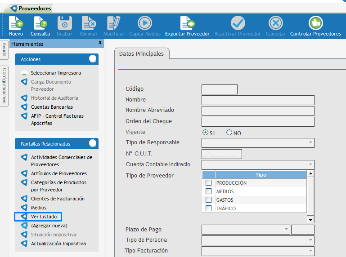
Task: Expand the Tipo de Persona dropdown
Action: 310,240
